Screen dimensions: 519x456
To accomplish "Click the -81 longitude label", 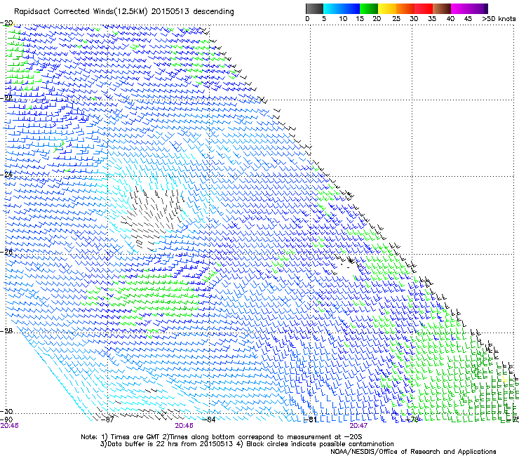I will click(x=311, y=420).
